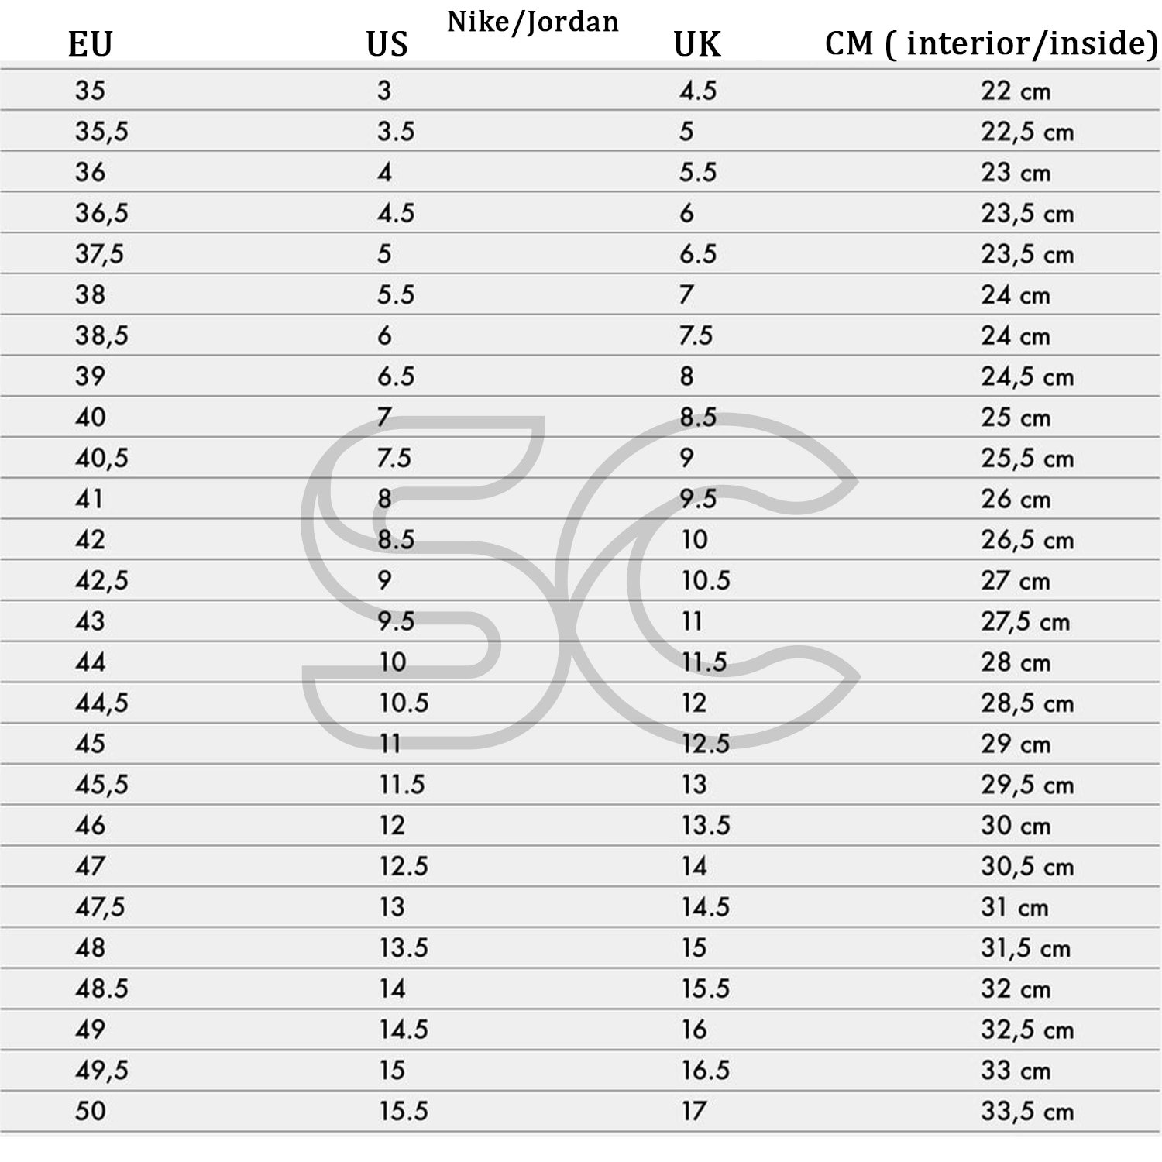Select the US column header
The height and width of the screenshot is (1162, 1162).
pyautogui.click(x=387, y=44)
